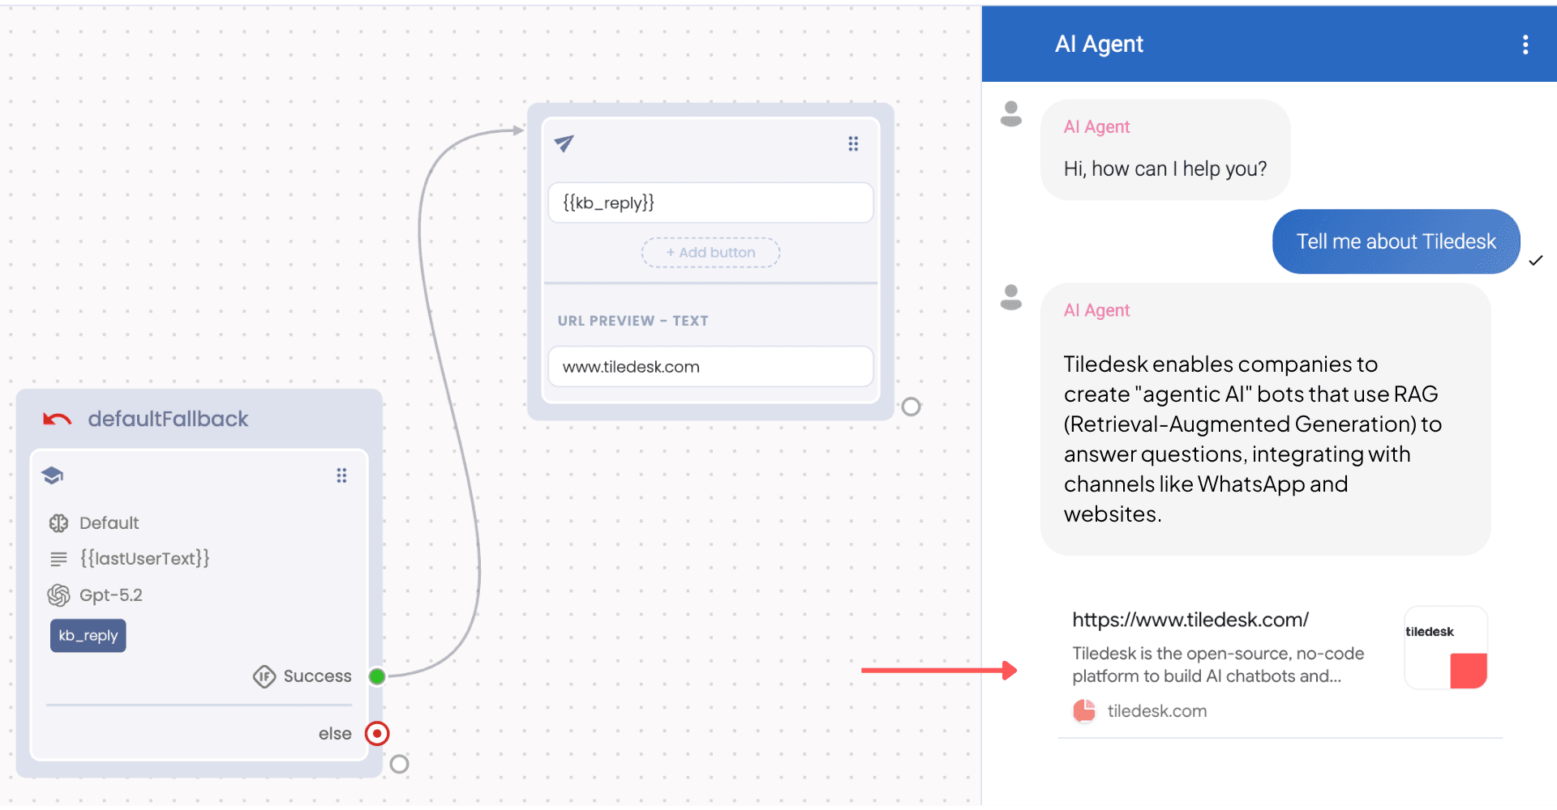
Task: Click the avatar beside the greeting message
Action: [x=1011, y=114]
